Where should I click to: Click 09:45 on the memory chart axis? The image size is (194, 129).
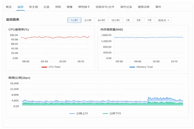[138, 61]
